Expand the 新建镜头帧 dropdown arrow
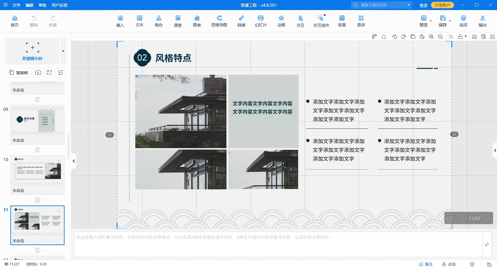Screen dimensions: 497x267 [63, 51]
